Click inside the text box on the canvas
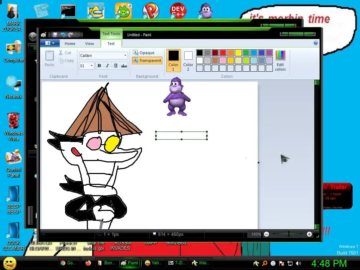This screenshot has width=360, height=270. 181,135
